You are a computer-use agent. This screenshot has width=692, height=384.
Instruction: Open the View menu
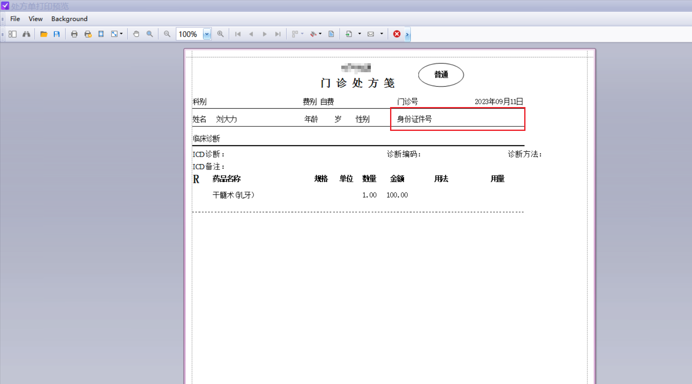pos(36,19)
